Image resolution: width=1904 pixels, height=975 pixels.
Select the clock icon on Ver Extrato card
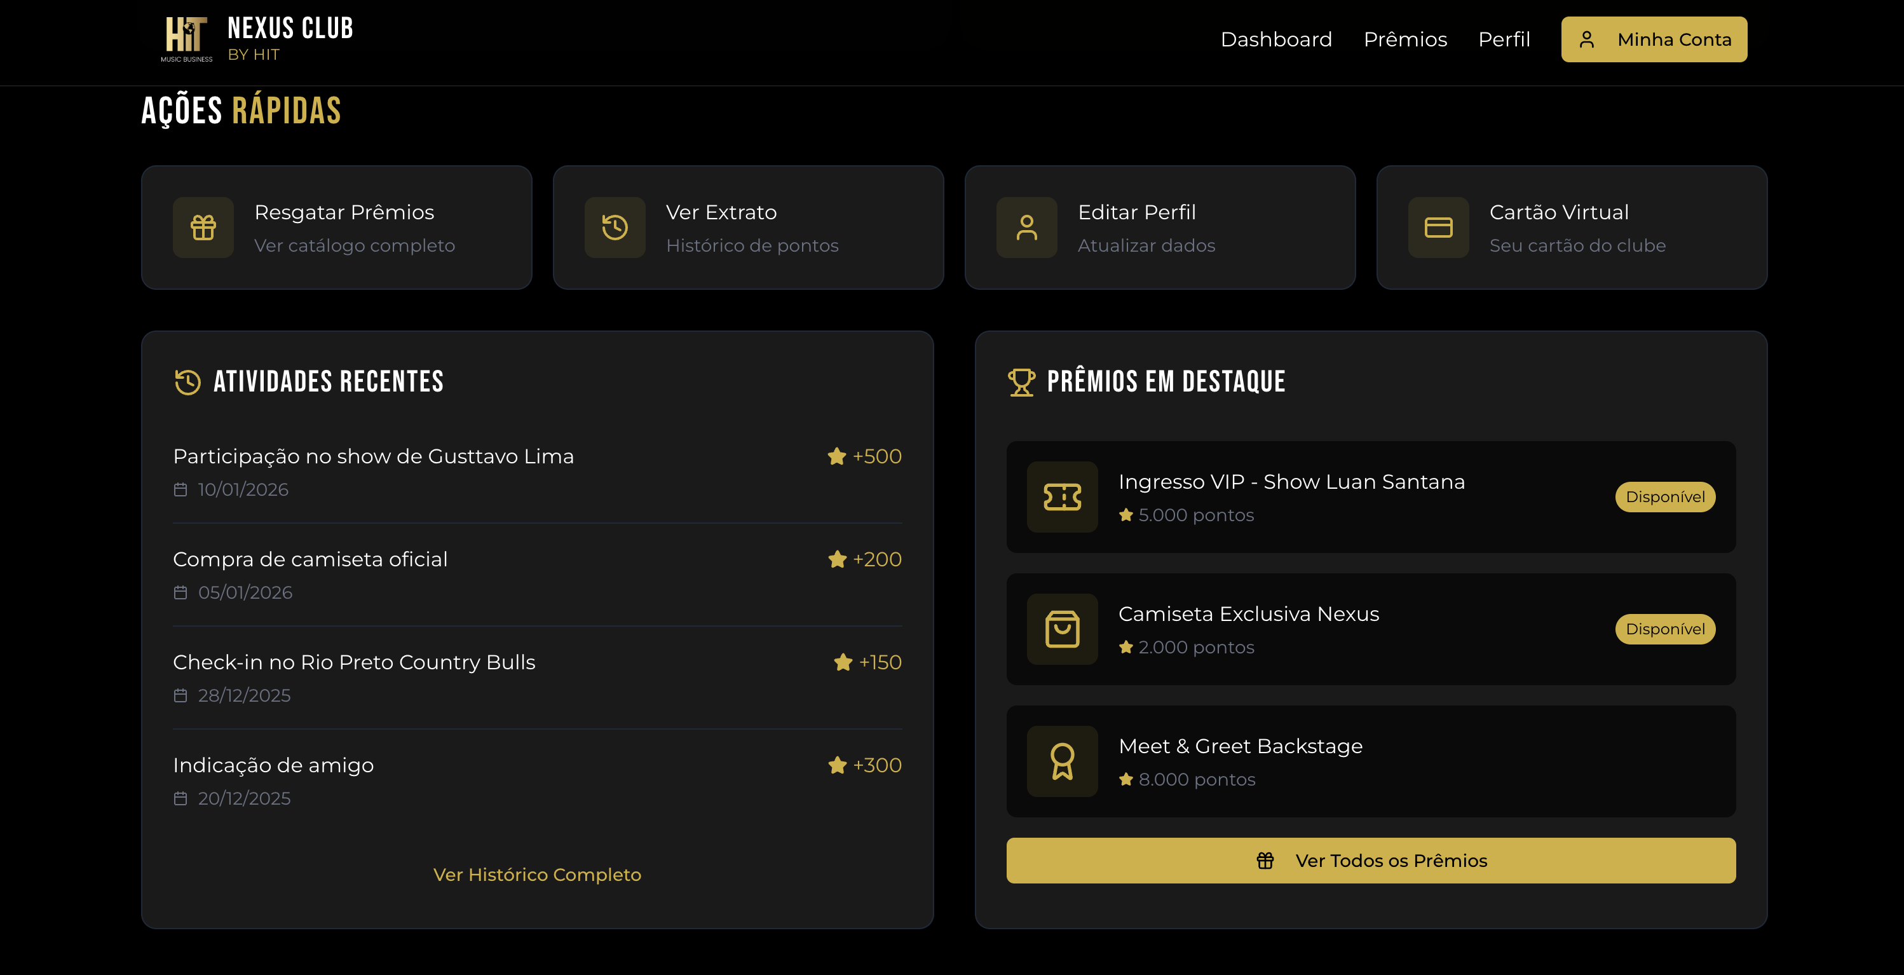click(x=614, y=228)
